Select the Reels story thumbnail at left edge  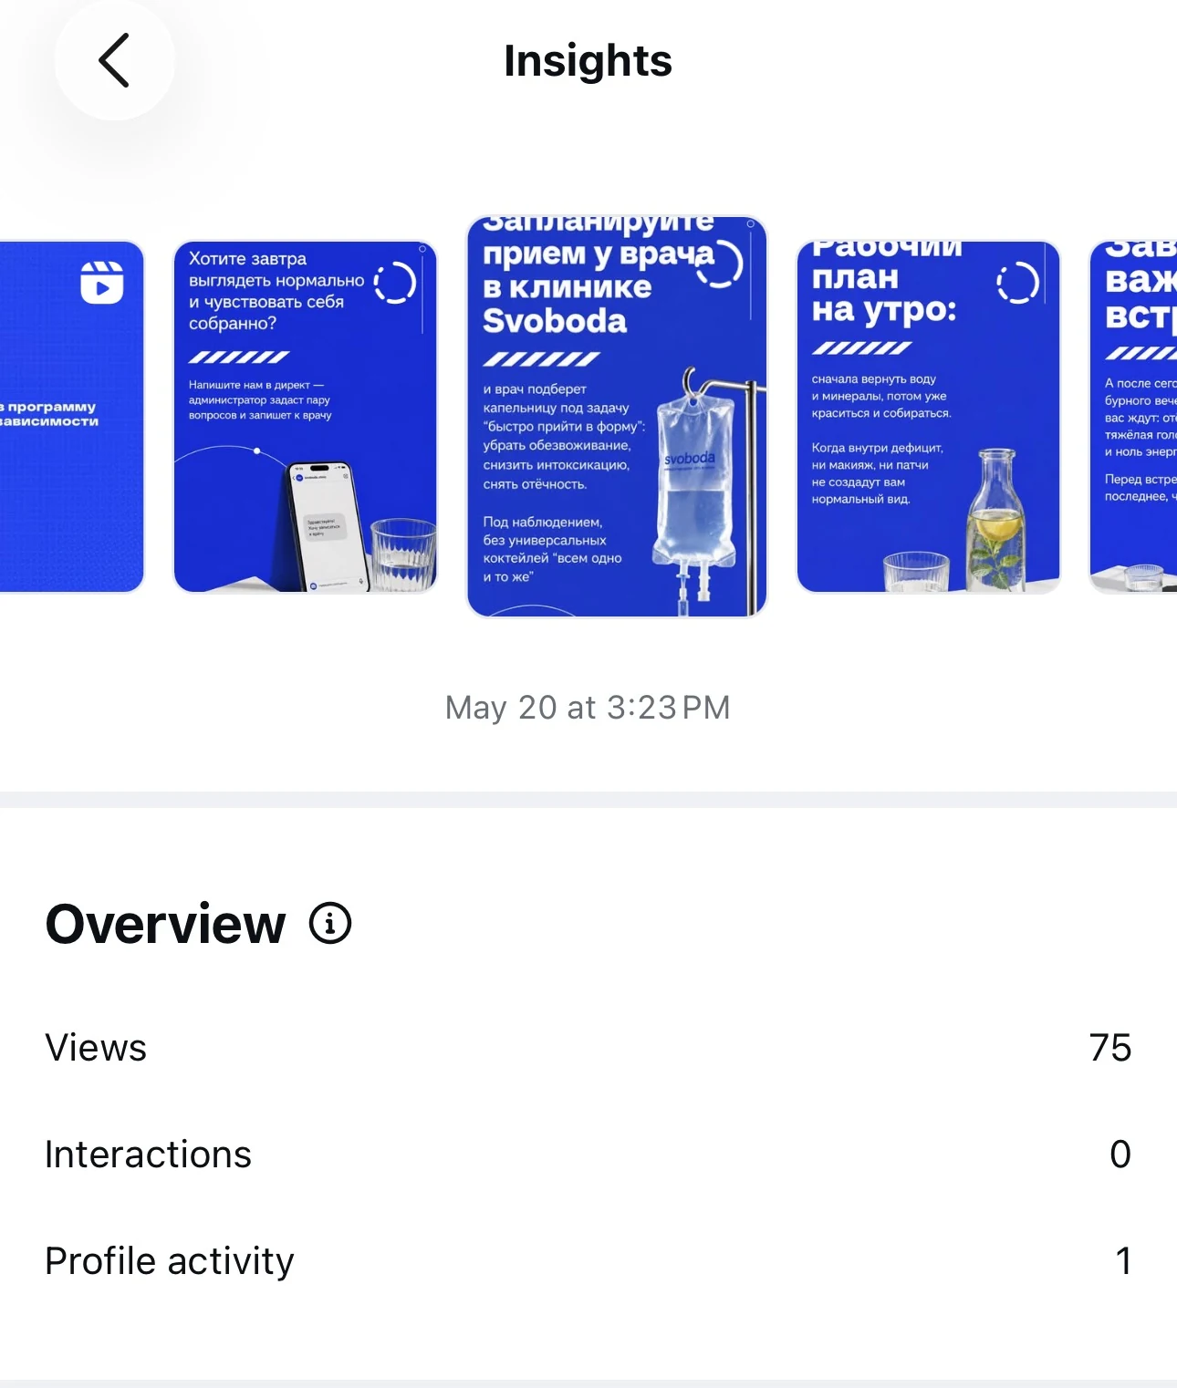[71, 417]
